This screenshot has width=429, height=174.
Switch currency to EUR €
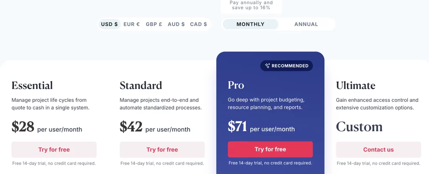pos(132,24)
